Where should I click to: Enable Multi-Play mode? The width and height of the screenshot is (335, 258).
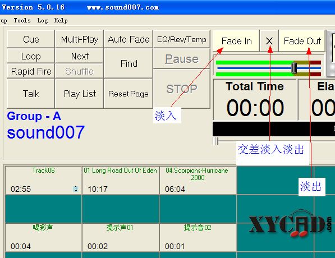click(x=79, y=39)
